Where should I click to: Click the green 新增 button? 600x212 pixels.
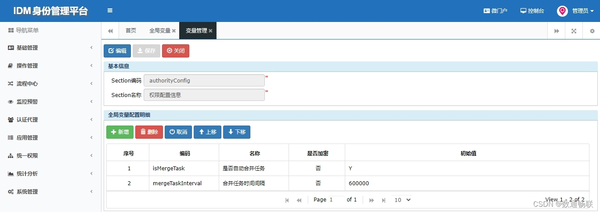[120, 132]
